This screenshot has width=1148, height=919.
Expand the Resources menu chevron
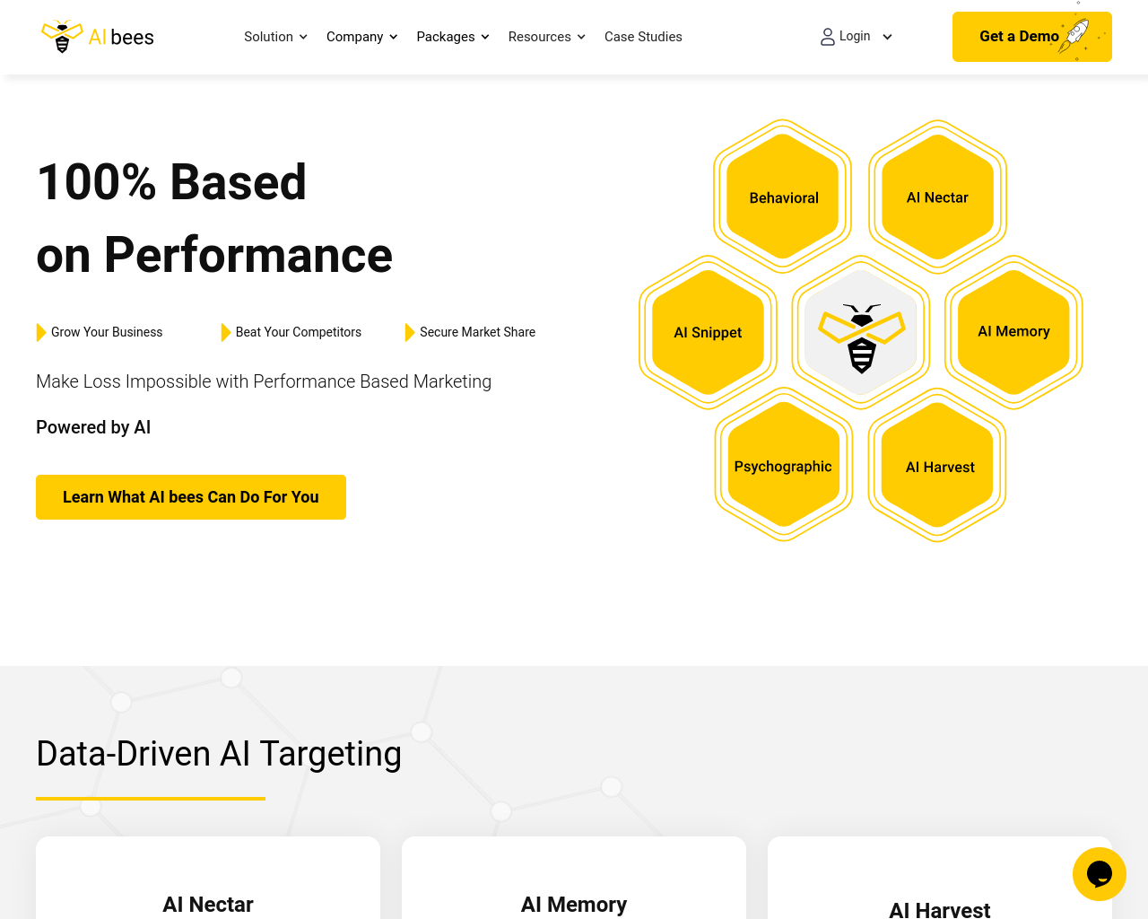(x=581, y=37)
